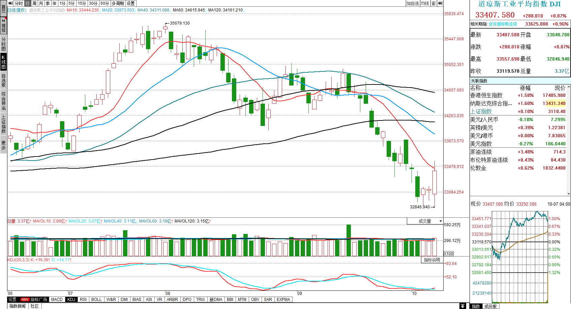
Task: Click the 窗 window layout icon
Action: click(433, 3)
